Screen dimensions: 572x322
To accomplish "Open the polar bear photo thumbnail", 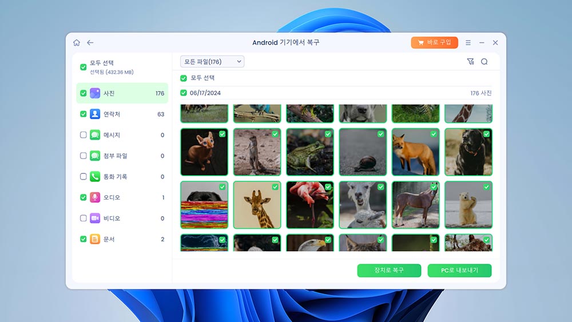I will [x=468, y=205].
